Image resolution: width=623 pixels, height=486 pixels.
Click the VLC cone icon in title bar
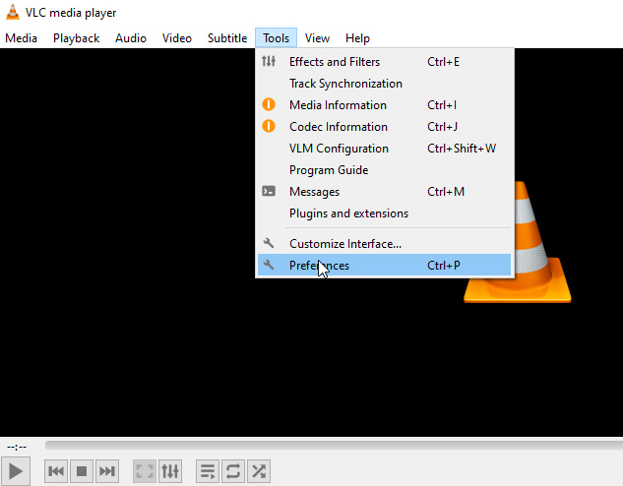(13, 13)
